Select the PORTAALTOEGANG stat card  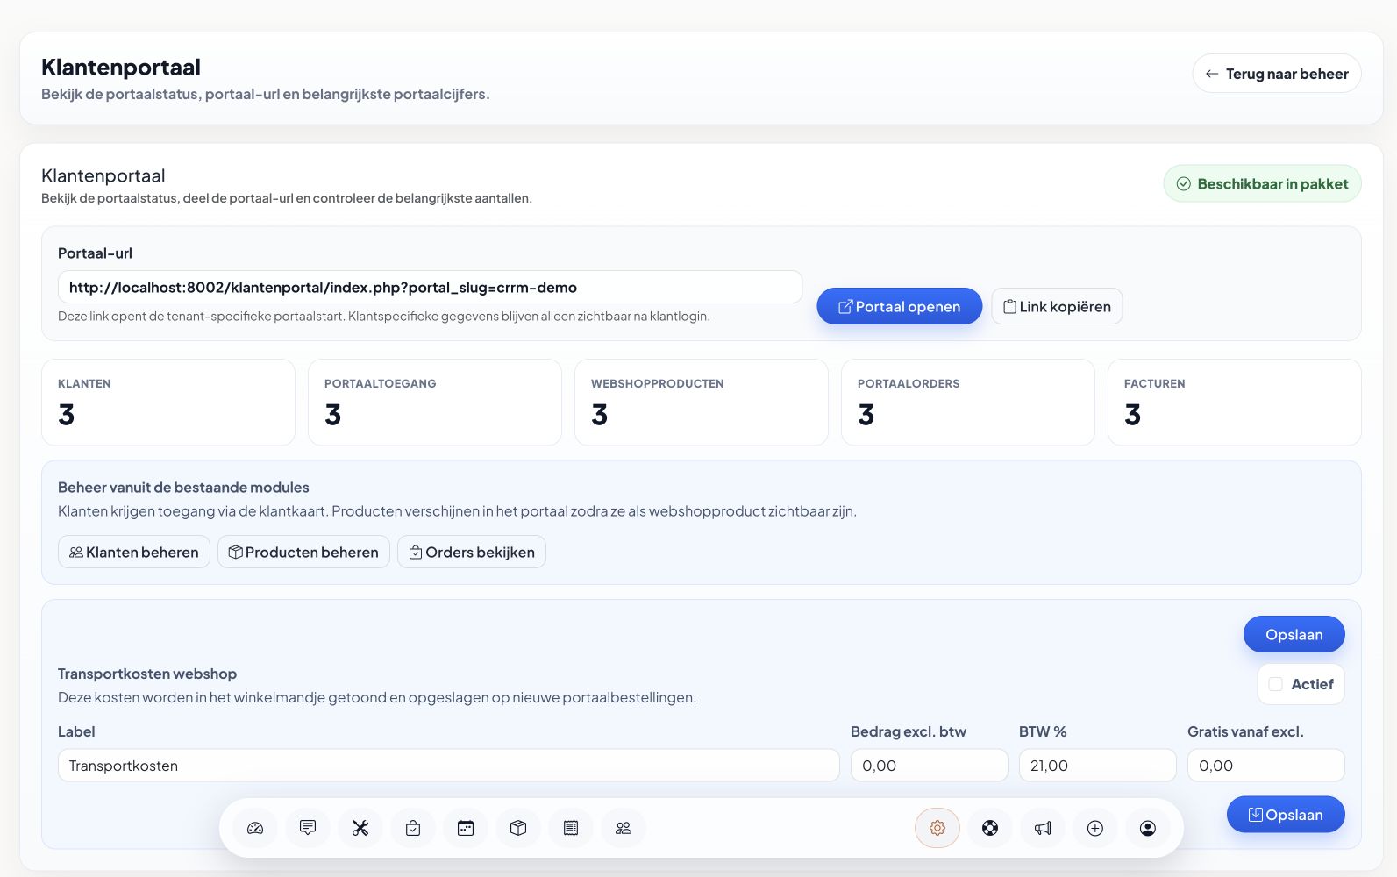pyautogui.click(x=435, y=403)
